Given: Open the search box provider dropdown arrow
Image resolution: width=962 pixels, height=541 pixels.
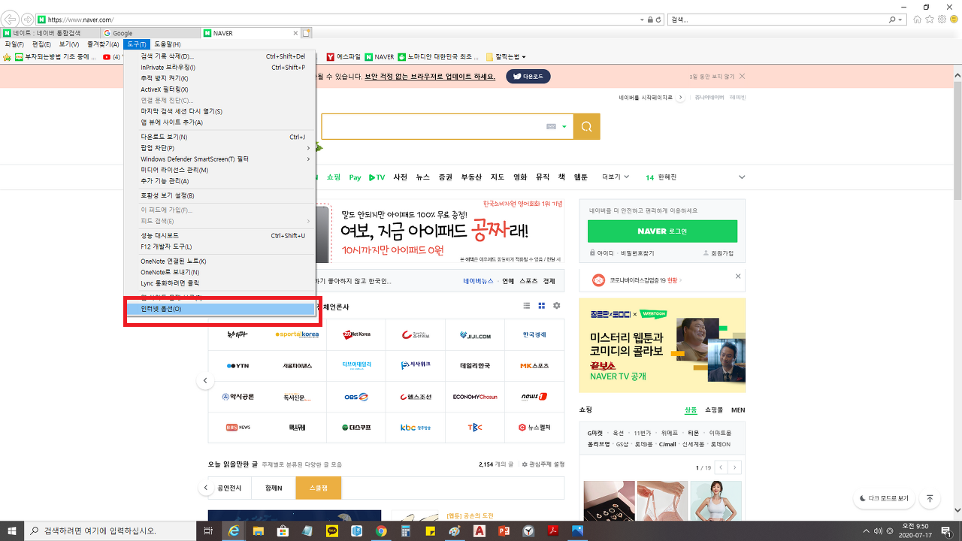Looking at the screenshot, I should (x=900, y=20).
